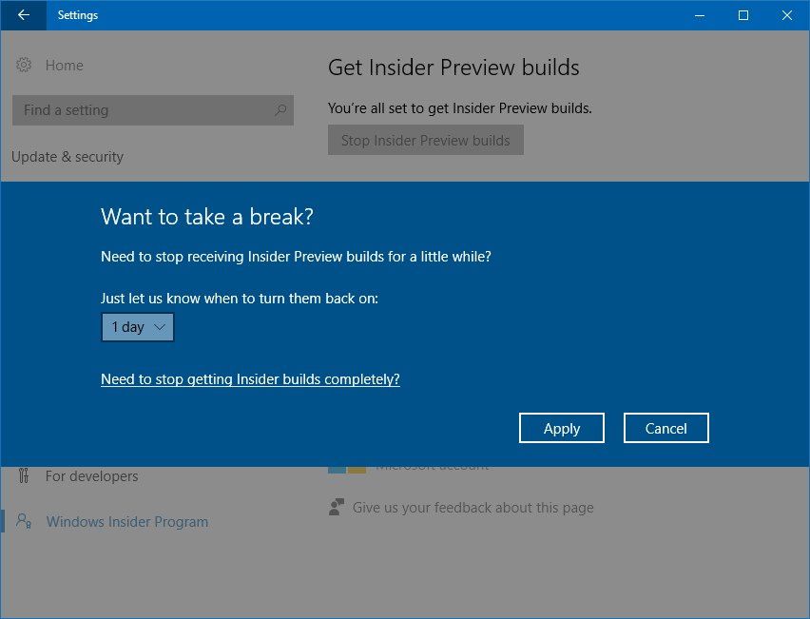Click the Cancel button
The image size is (810, 619).
click(x=665, y=428)
